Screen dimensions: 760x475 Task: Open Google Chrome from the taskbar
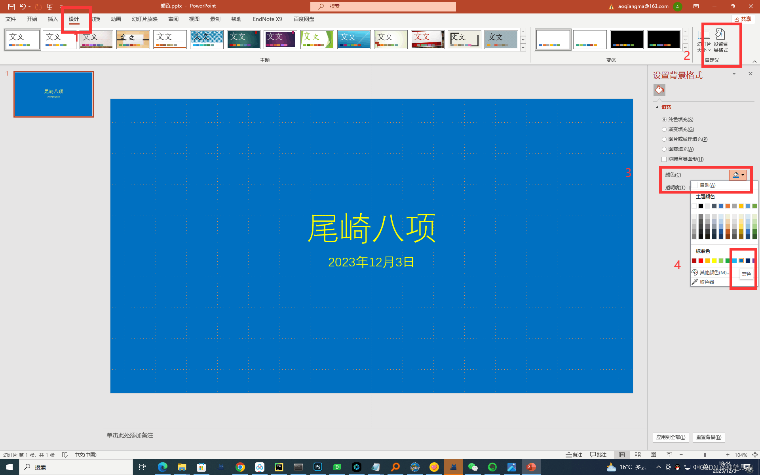coord(240,467)
